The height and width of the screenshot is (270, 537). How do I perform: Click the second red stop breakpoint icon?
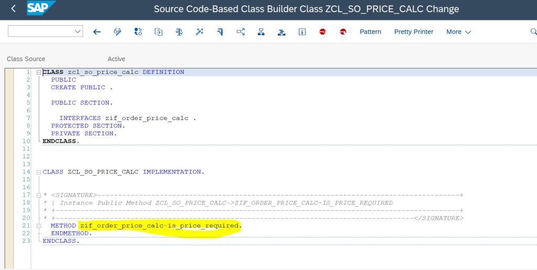click(343, 32)
